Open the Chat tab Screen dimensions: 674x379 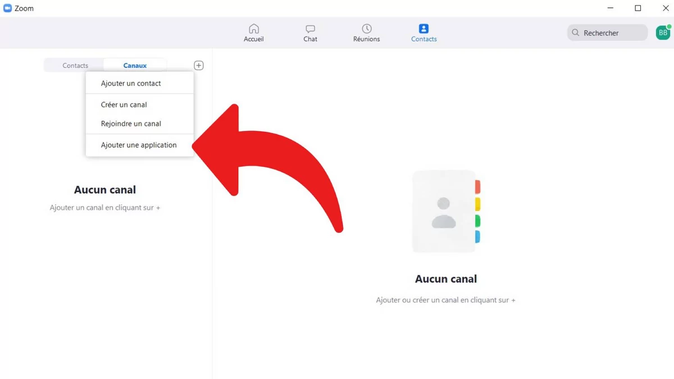(310, 33)
